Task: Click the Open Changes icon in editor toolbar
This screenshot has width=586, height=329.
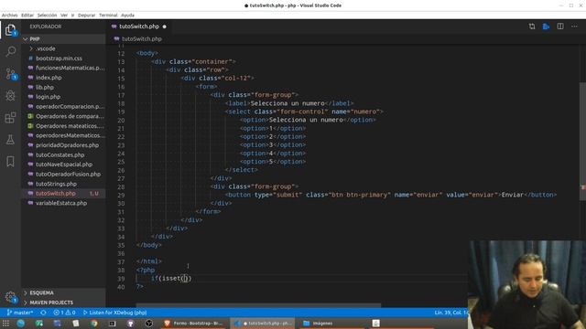Action: coord(532,27)
